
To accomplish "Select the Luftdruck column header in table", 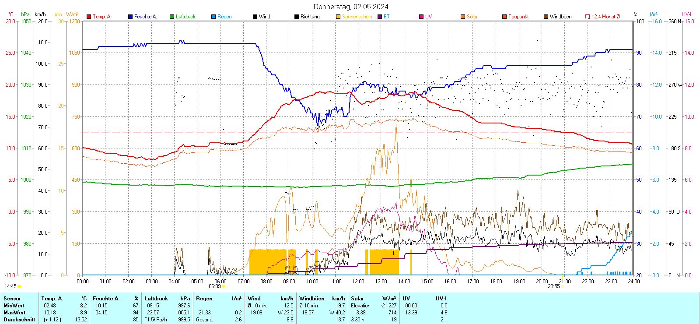I will (x=156, y=299).
